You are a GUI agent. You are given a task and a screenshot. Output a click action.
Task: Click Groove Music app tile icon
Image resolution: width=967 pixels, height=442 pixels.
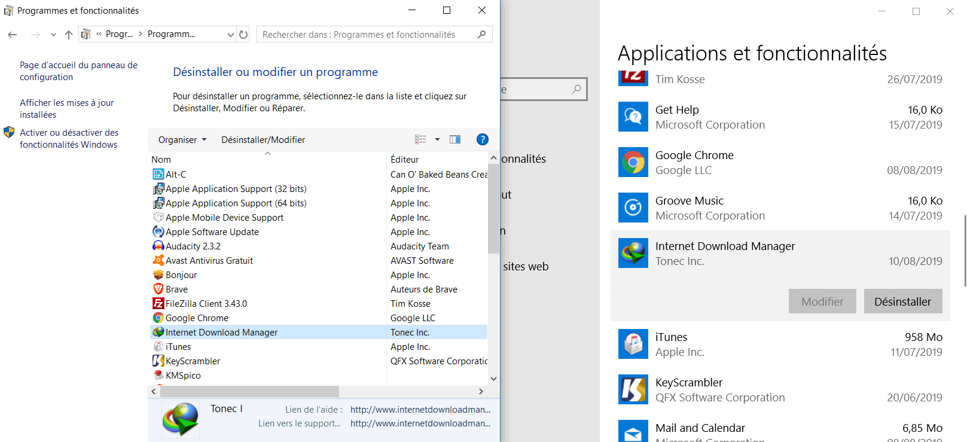point(633,208)
